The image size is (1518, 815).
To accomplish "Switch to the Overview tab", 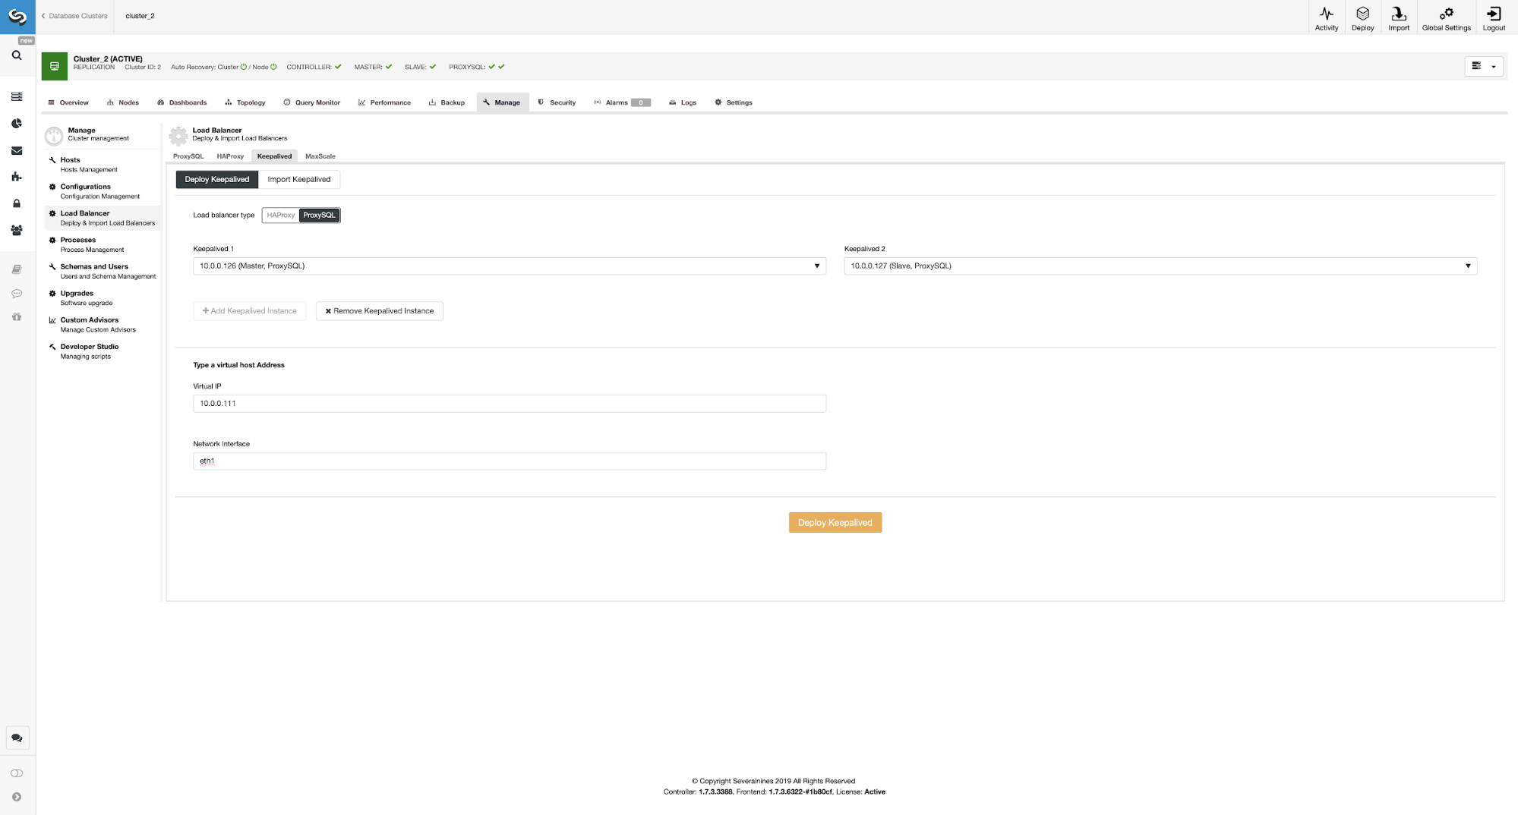I will coord(68,102).
